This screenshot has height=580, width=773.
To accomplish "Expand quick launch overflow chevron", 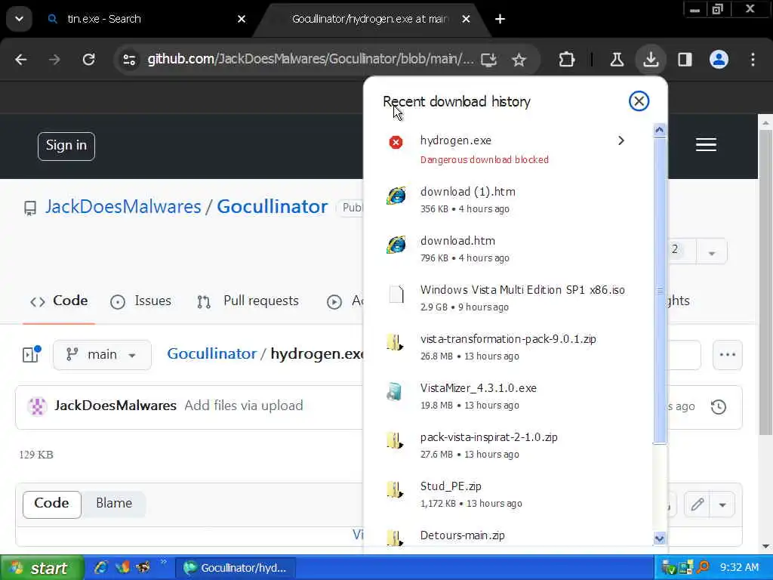I will pos(163,562).
